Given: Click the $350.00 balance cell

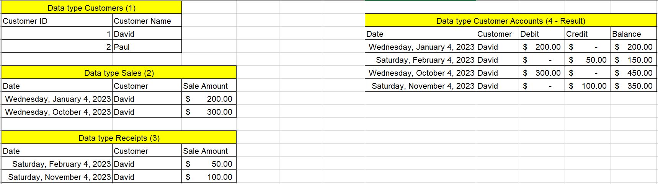Looking at the screenshot, I should 634,86.
